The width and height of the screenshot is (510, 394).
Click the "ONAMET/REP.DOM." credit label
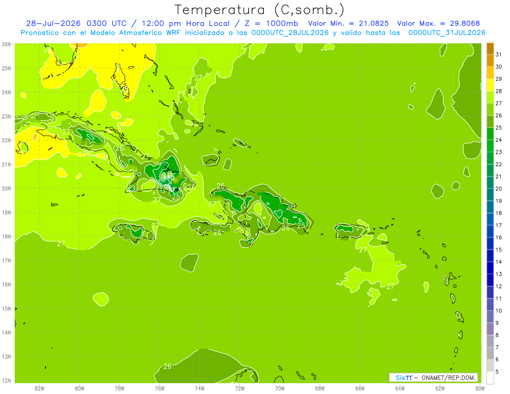[449, 377]
